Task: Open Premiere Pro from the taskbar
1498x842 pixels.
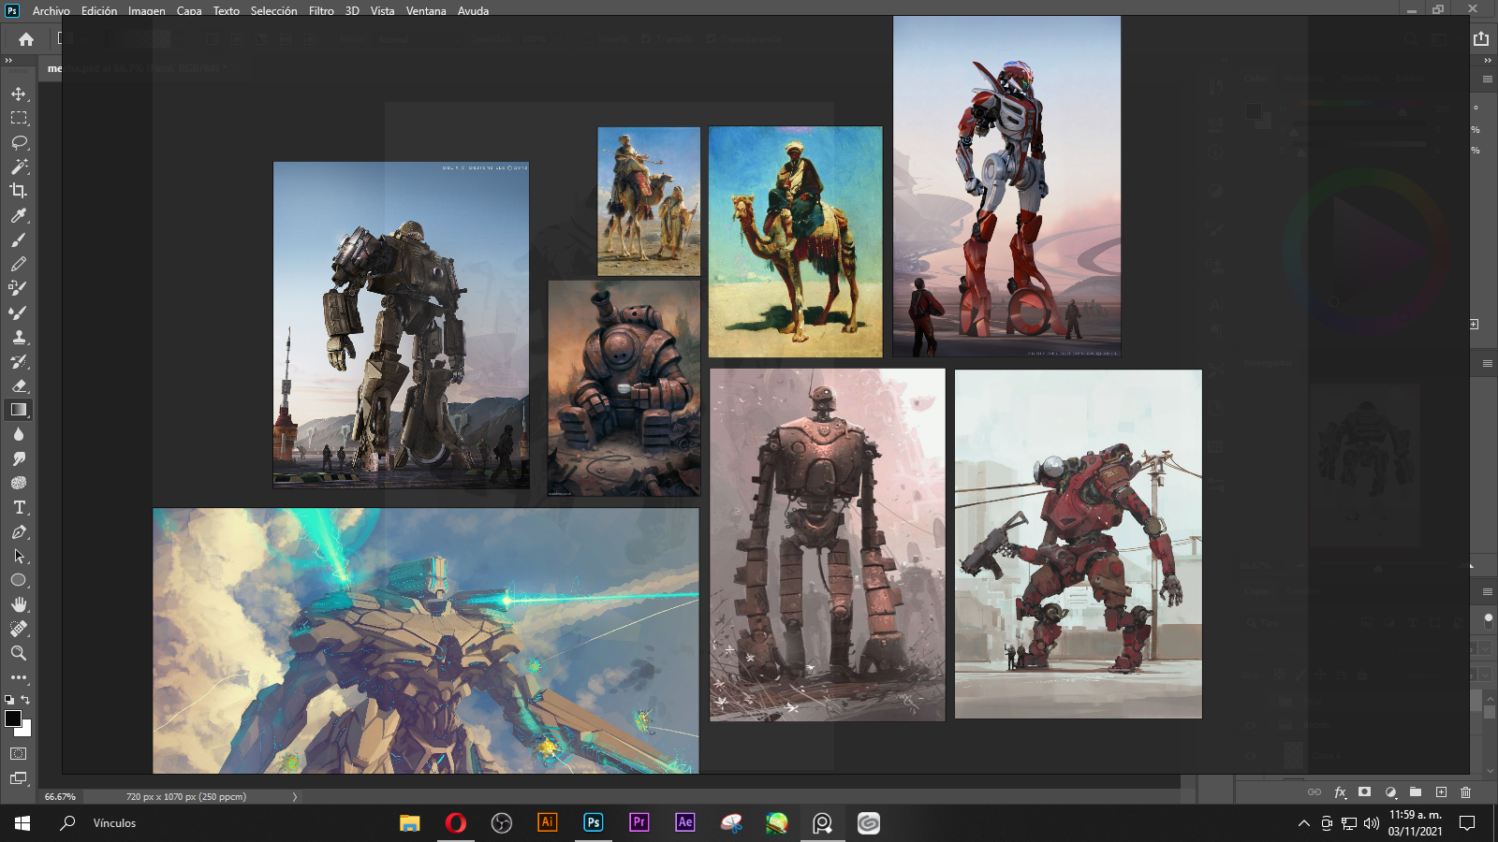Action: (639, 822)
